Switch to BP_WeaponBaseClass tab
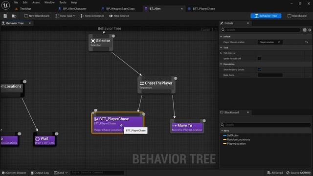Viewport: 313px width, 176px height. click(120, 9)
